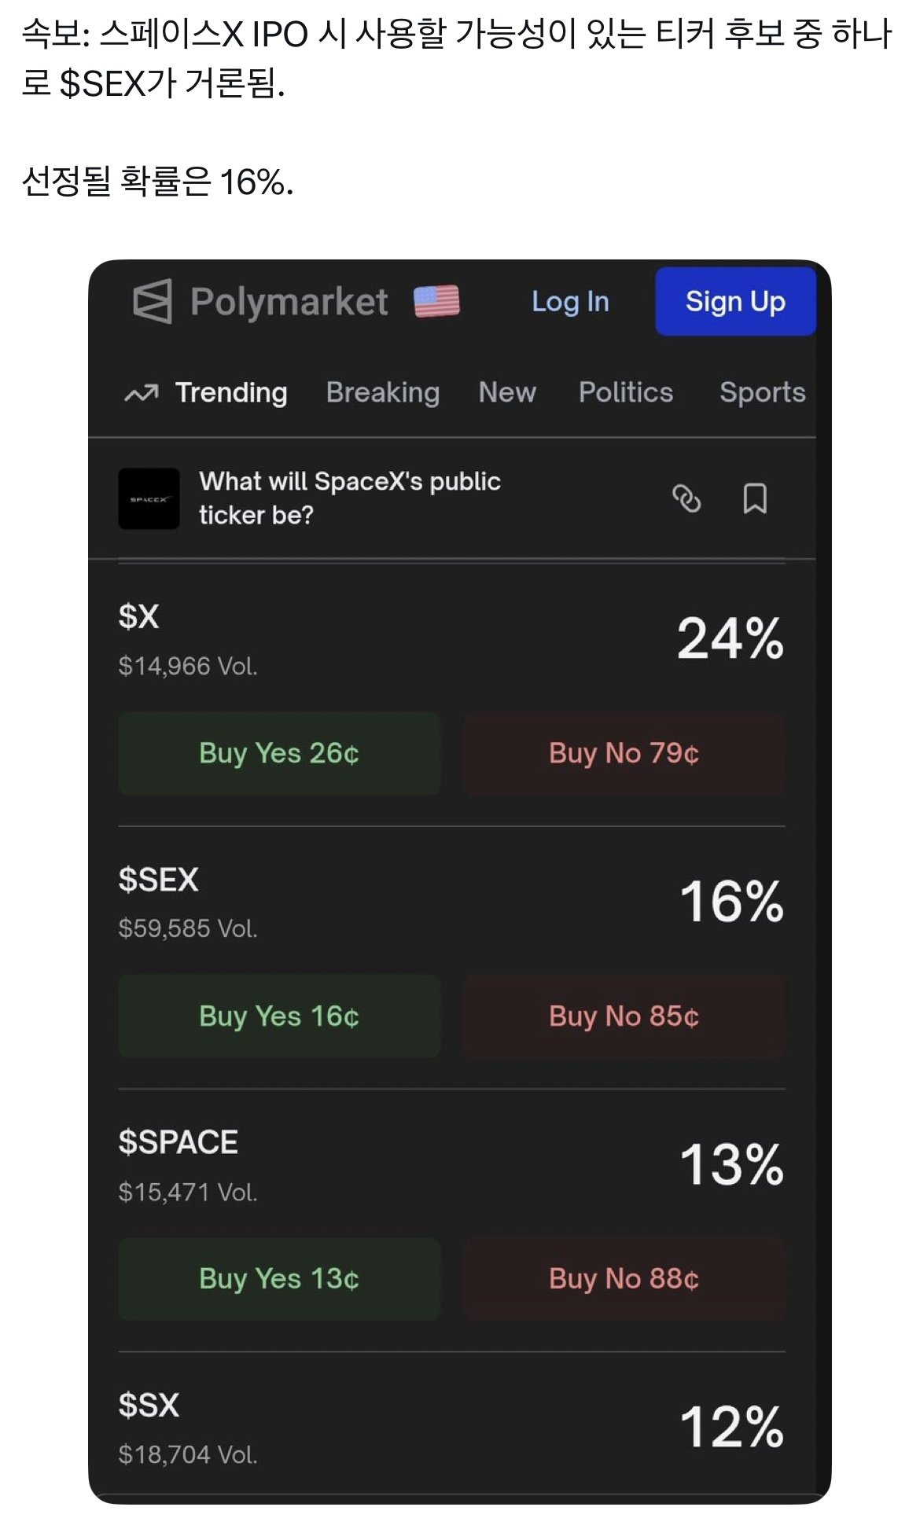Bookmark the SpaceX ticker market

[x=755, y=498]
